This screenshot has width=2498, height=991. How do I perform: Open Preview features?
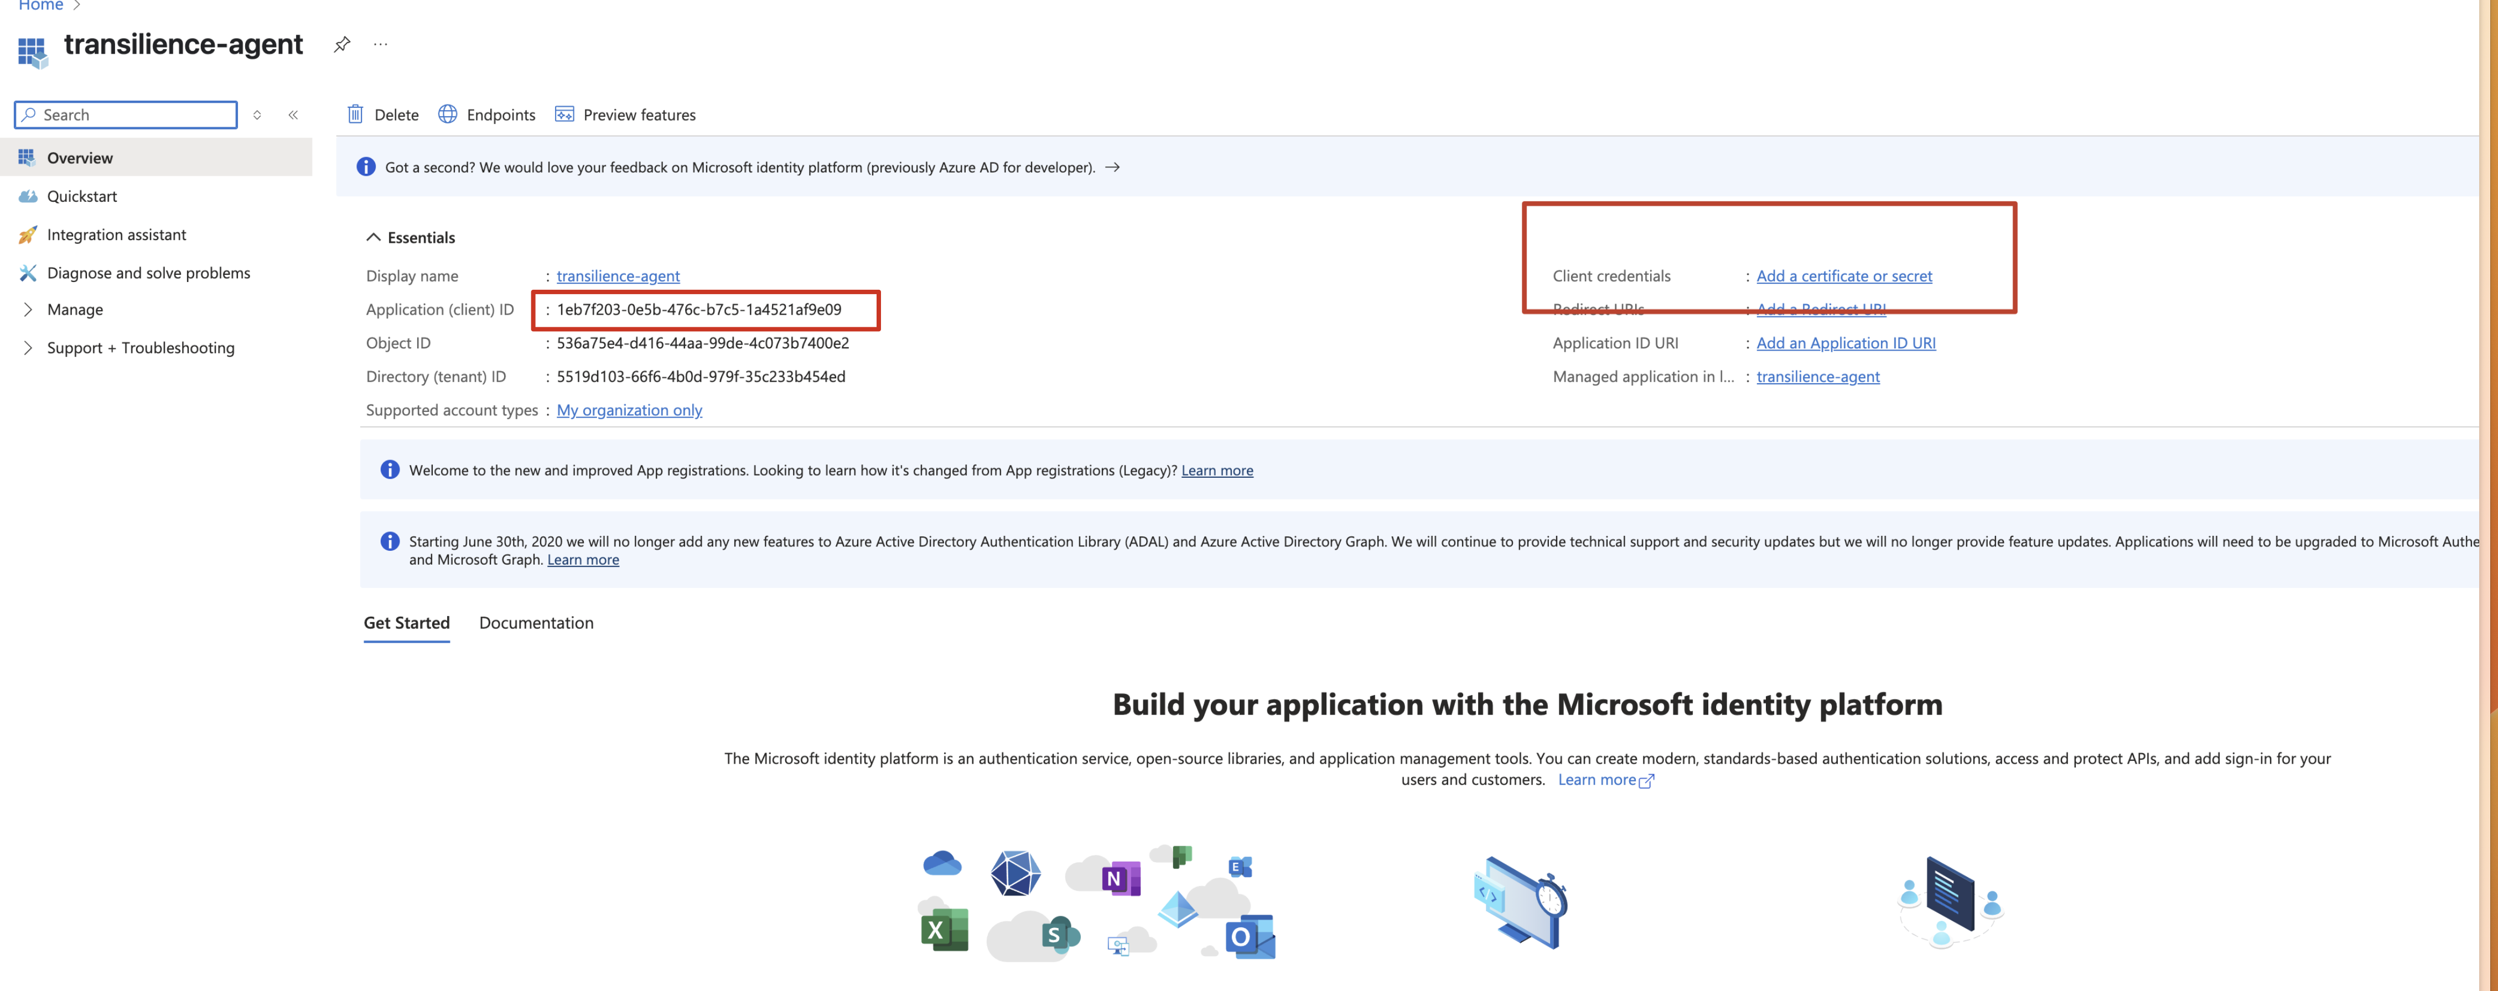click(625, 114)
